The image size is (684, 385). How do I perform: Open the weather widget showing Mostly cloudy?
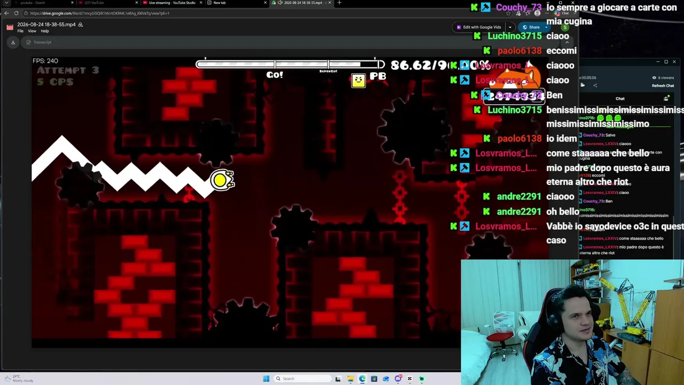click(x=19, y=379)
